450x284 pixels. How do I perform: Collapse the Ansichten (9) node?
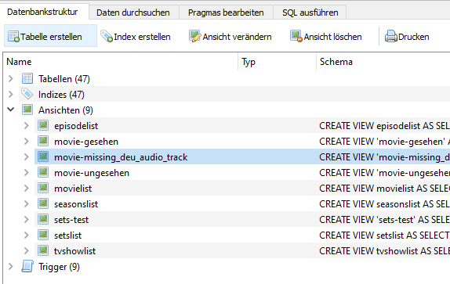coord(11,110)
